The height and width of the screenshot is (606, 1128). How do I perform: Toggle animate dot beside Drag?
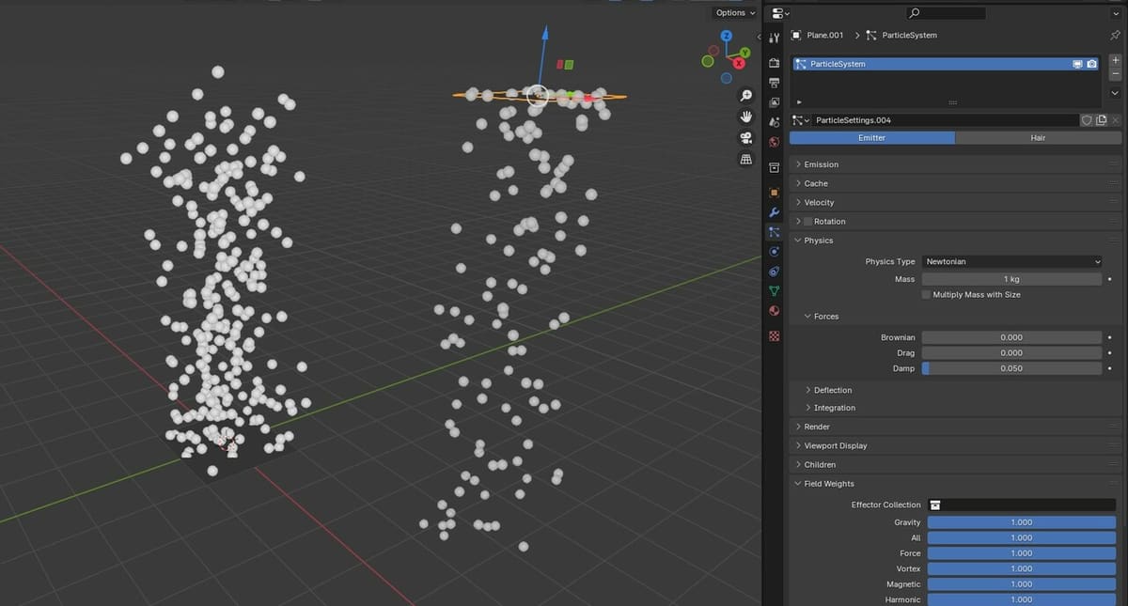click(1110, 353)
